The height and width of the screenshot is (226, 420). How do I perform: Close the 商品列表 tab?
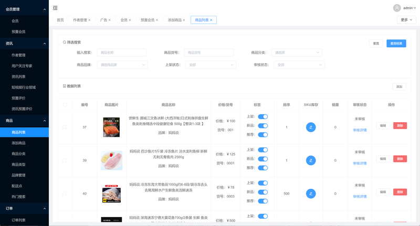[211, 20]
